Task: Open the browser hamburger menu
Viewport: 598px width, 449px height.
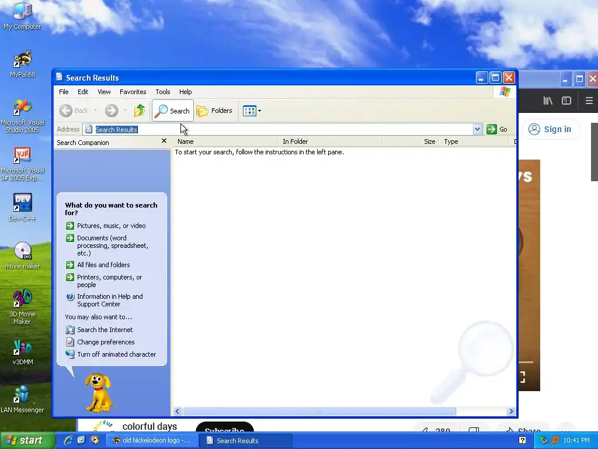Action: pyautogui.click(x=589, y=101)
